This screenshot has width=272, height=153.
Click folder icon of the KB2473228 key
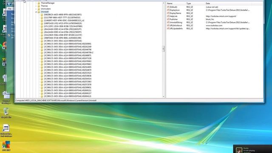point(42,58)
